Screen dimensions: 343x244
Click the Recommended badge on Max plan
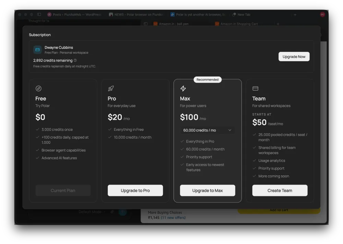[x=208, y=80]
